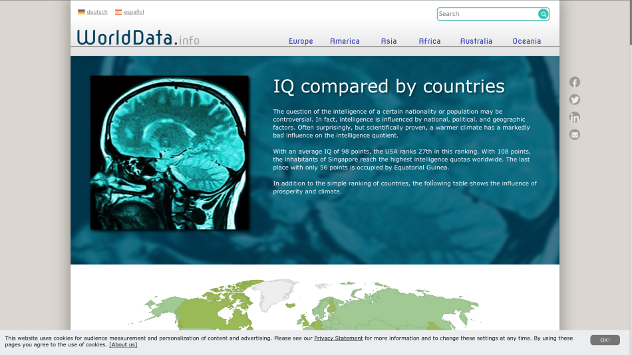This screenshot has height=355, width=632.
Task: Click the IQ world map
Action: click(x=306, y=304)
